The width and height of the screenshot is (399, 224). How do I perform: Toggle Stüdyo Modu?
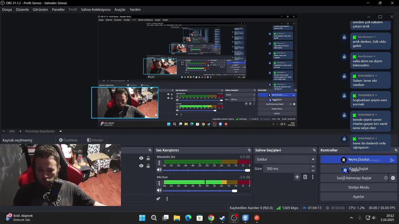(x=358, y=187)
